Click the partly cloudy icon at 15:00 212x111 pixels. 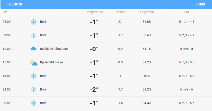34,63
